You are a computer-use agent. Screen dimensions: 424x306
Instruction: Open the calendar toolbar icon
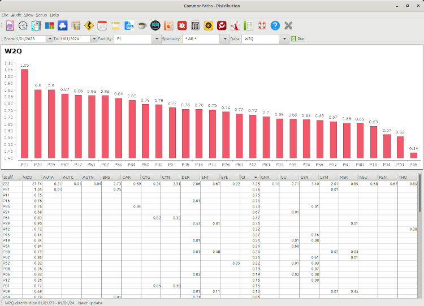pos(102,25)
